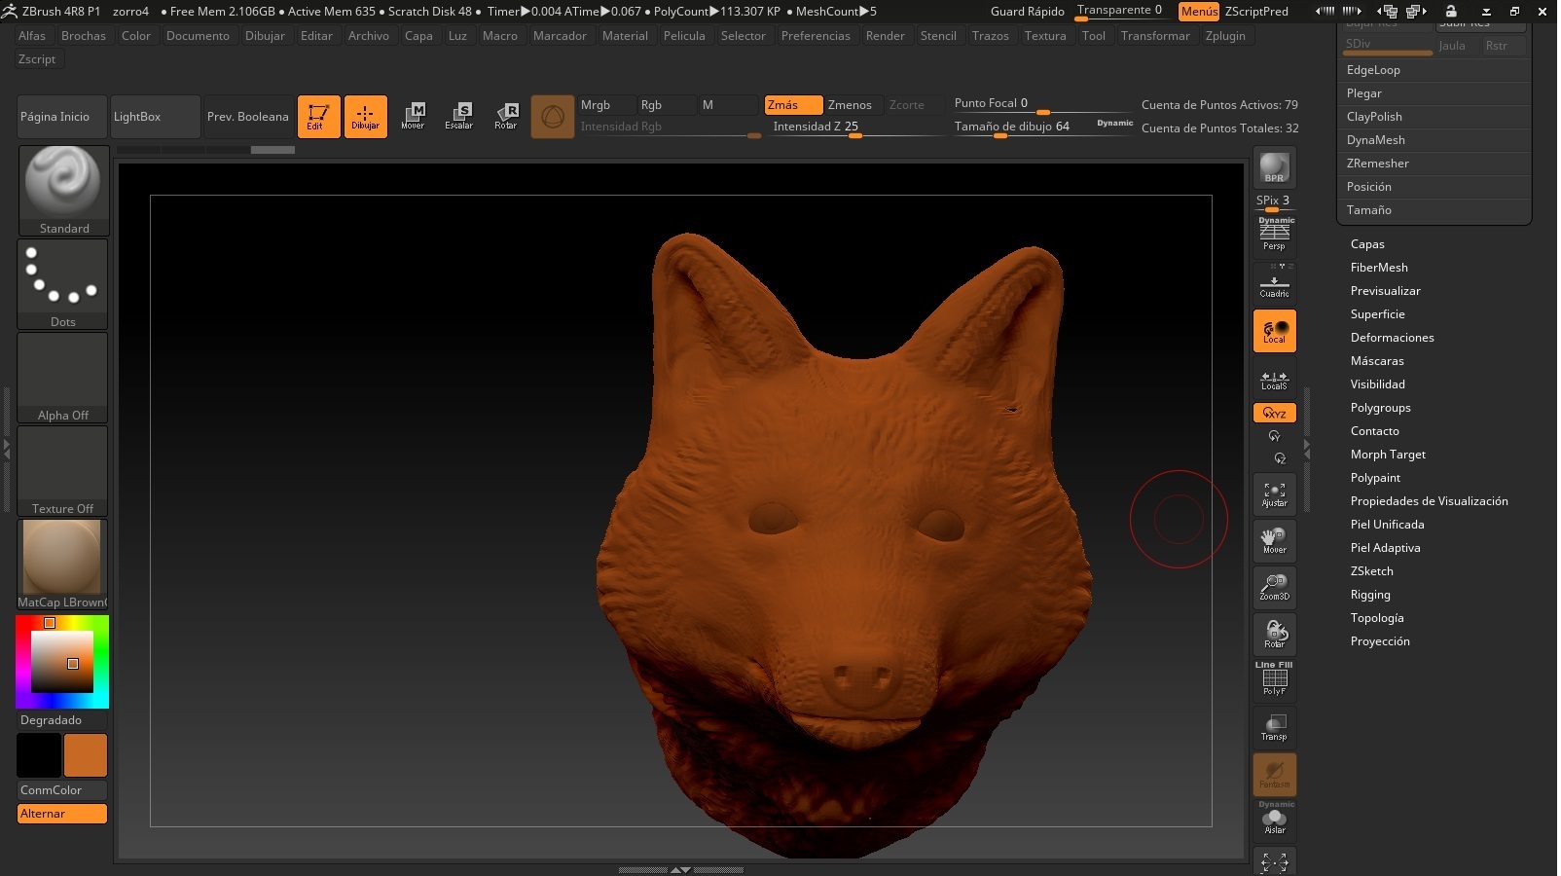The image size is (1561, 876).
Task: Select the Mover tool in top toolbar
Action: [x=413, y=116]
